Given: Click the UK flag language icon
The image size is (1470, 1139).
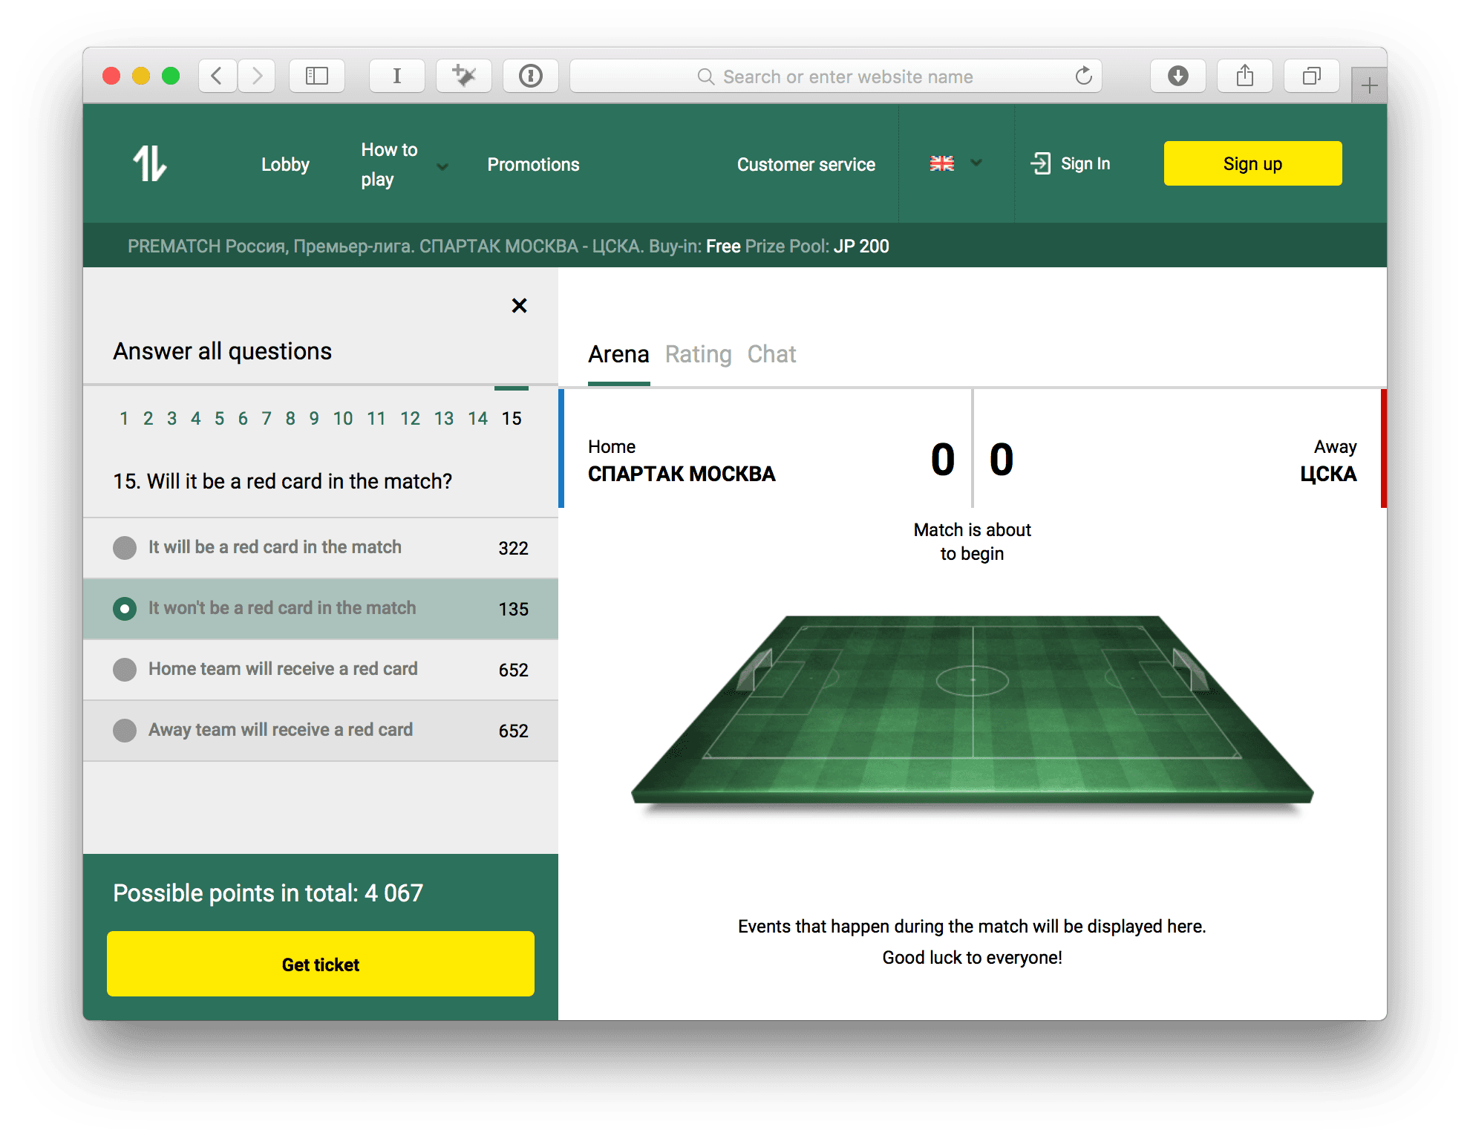Looking at the screenshot, I should tap(942, 163).
